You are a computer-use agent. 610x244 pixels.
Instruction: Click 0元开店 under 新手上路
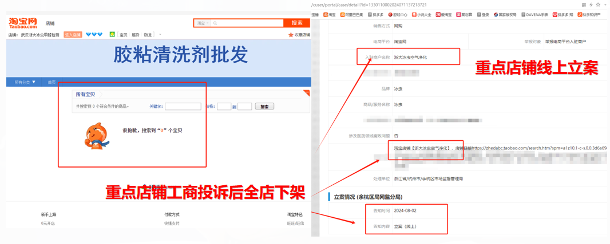tap(49, 223)
